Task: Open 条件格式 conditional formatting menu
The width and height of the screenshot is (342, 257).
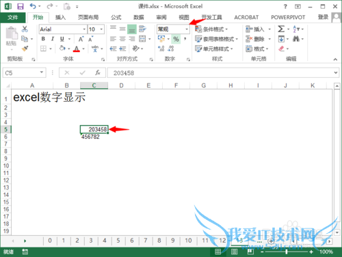Action: [x=211, y=29]
